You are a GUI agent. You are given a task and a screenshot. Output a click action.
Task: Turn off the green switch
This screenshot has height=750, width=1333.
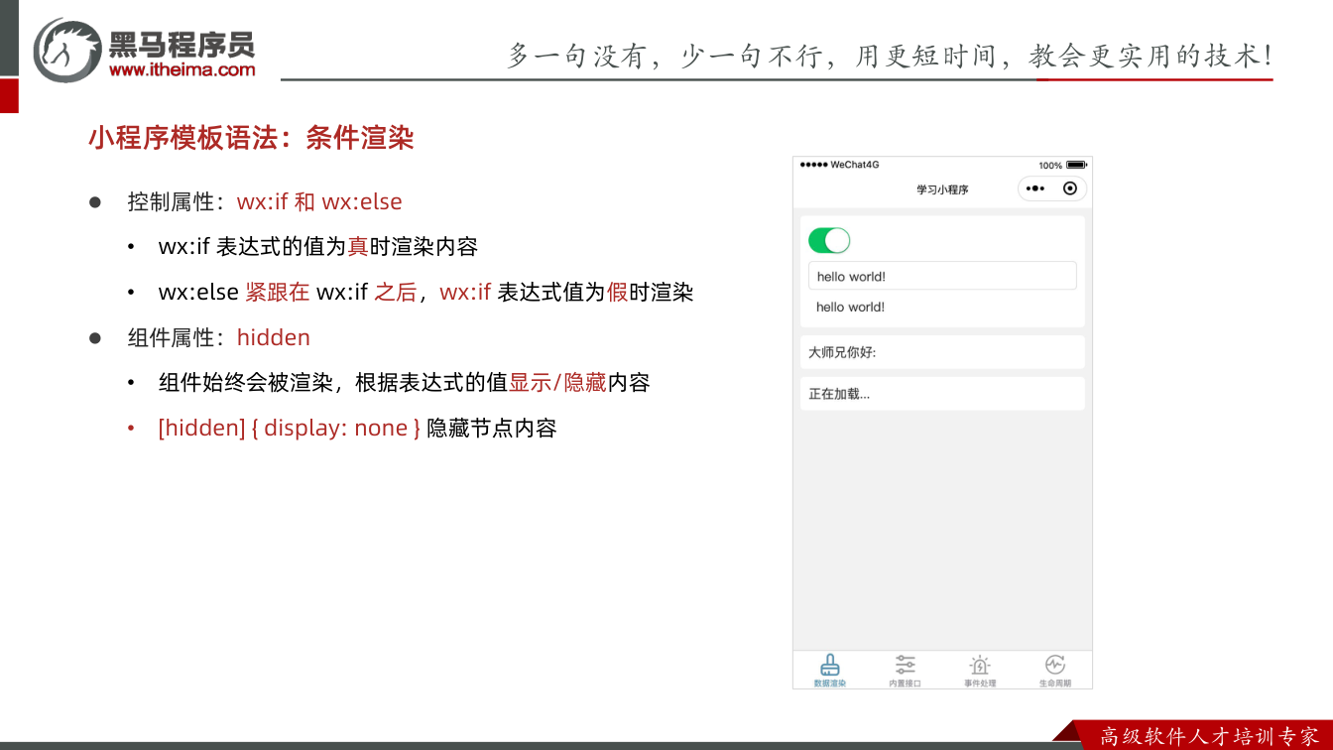pos(829,240)
